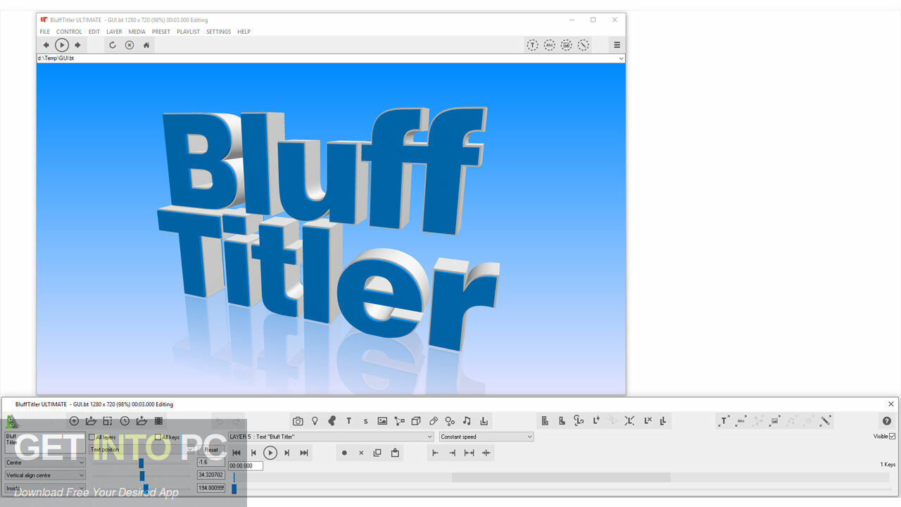Click the dashed-circle Abc icon in top toolbar

(x=549, y=45)
